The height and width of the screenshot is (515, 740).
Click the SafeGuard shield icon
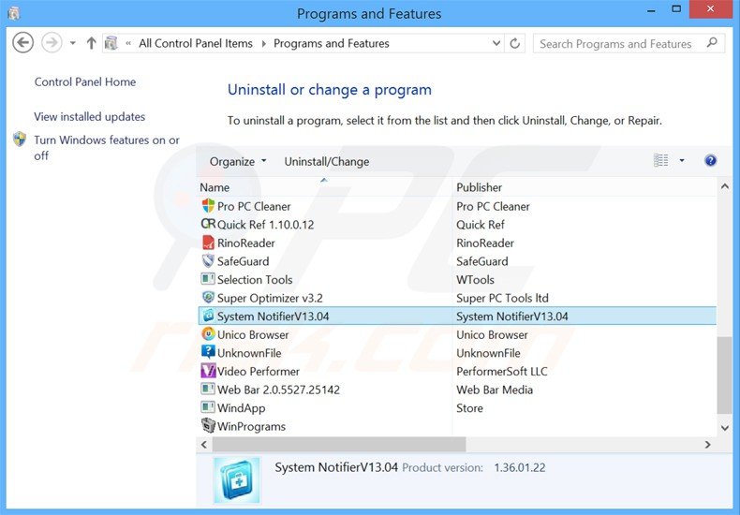(208, 261)
